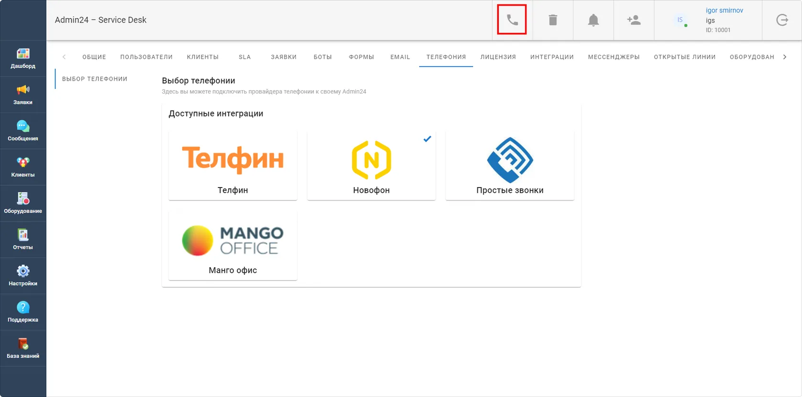Image resolution: width=802 pixels, height=397 pixels.
Task: Choose the Новофон integration card
Action: (371, 166)
